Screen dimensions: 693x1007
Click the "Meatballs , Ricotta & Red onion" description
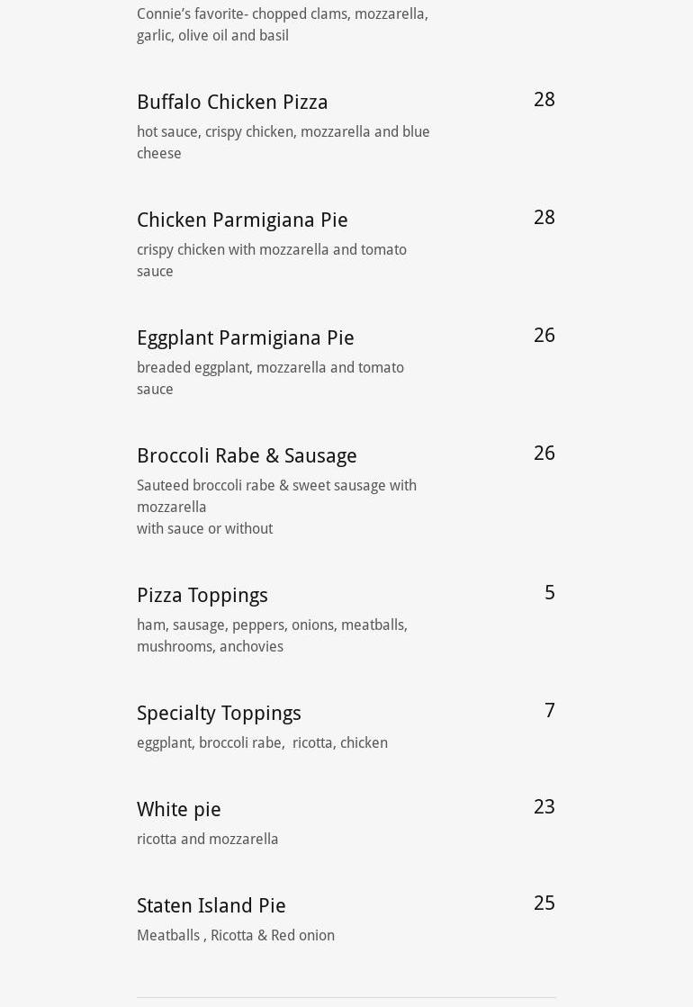236,935
